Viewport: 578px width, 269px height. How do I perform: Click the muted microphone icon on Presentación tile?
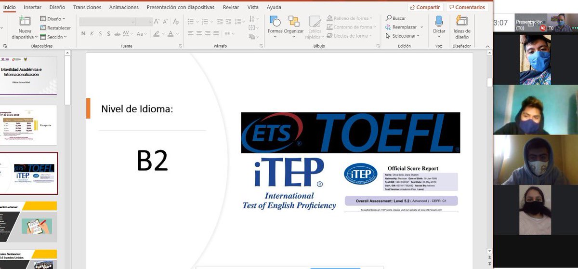click(543, 28)
